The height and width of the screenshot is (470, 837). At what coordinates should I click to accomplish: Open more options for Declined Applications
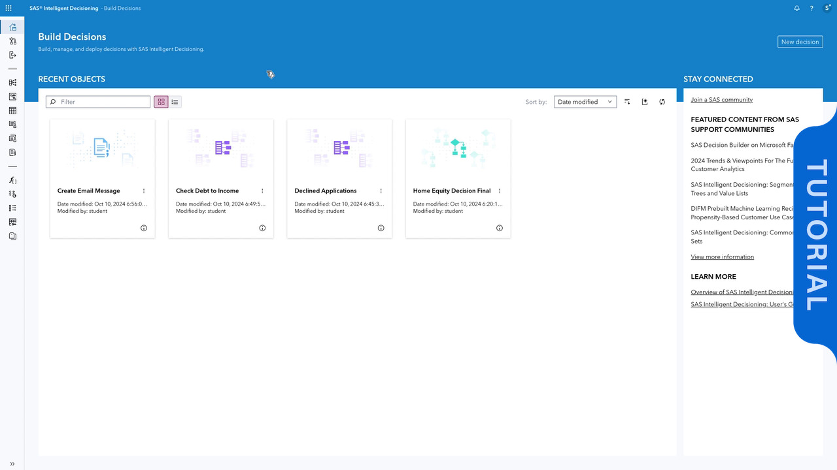pos(381,191)
